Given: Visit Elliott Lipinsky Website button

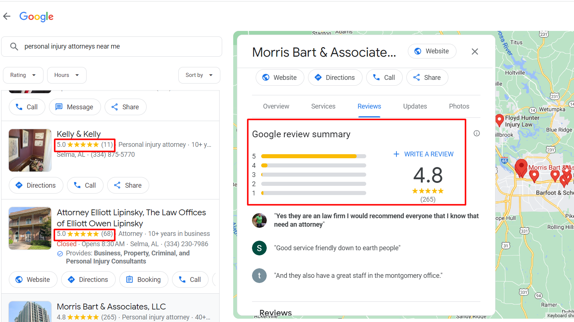Looking at the screenshot, I should click(x=33, y=279).
